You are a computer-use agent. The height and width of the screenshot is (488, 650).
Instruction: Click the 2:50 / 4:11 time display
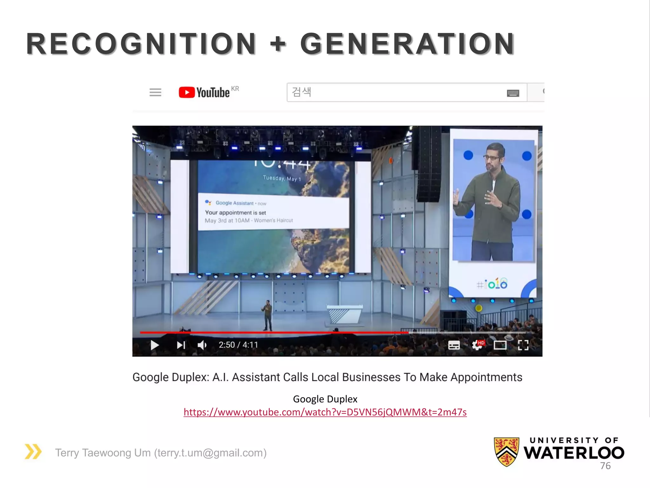coord(238,345)
